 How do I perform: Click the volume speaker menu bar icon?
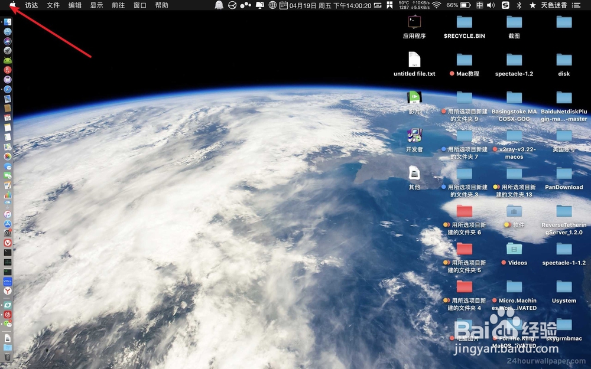pos(491,5)
